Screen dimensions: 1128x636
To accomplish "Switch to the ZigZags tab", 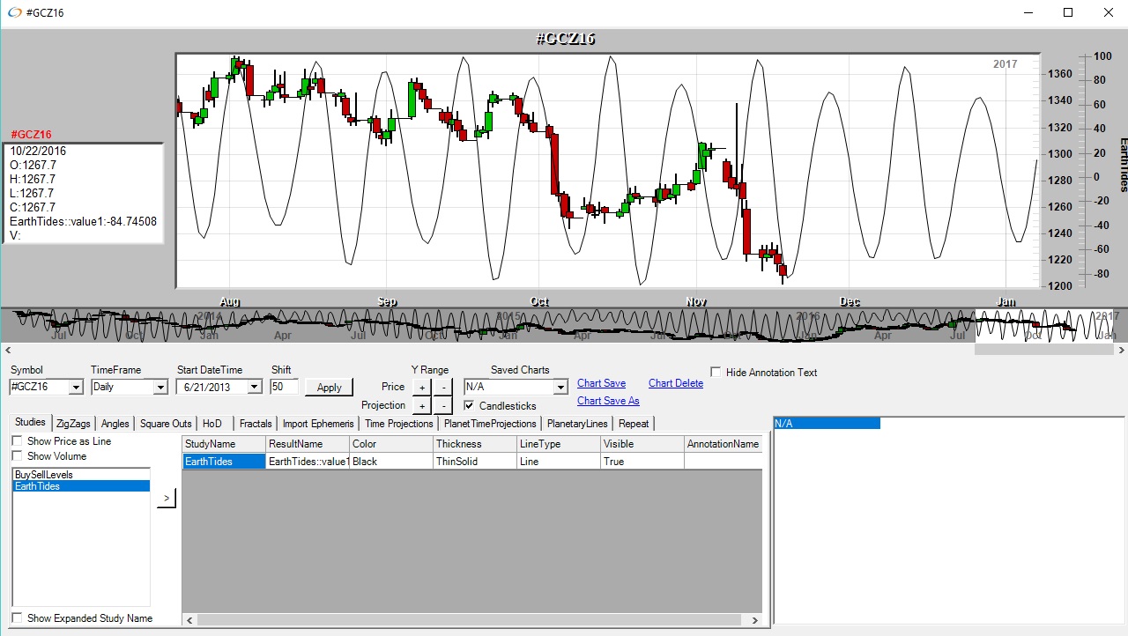I will 73,424.
